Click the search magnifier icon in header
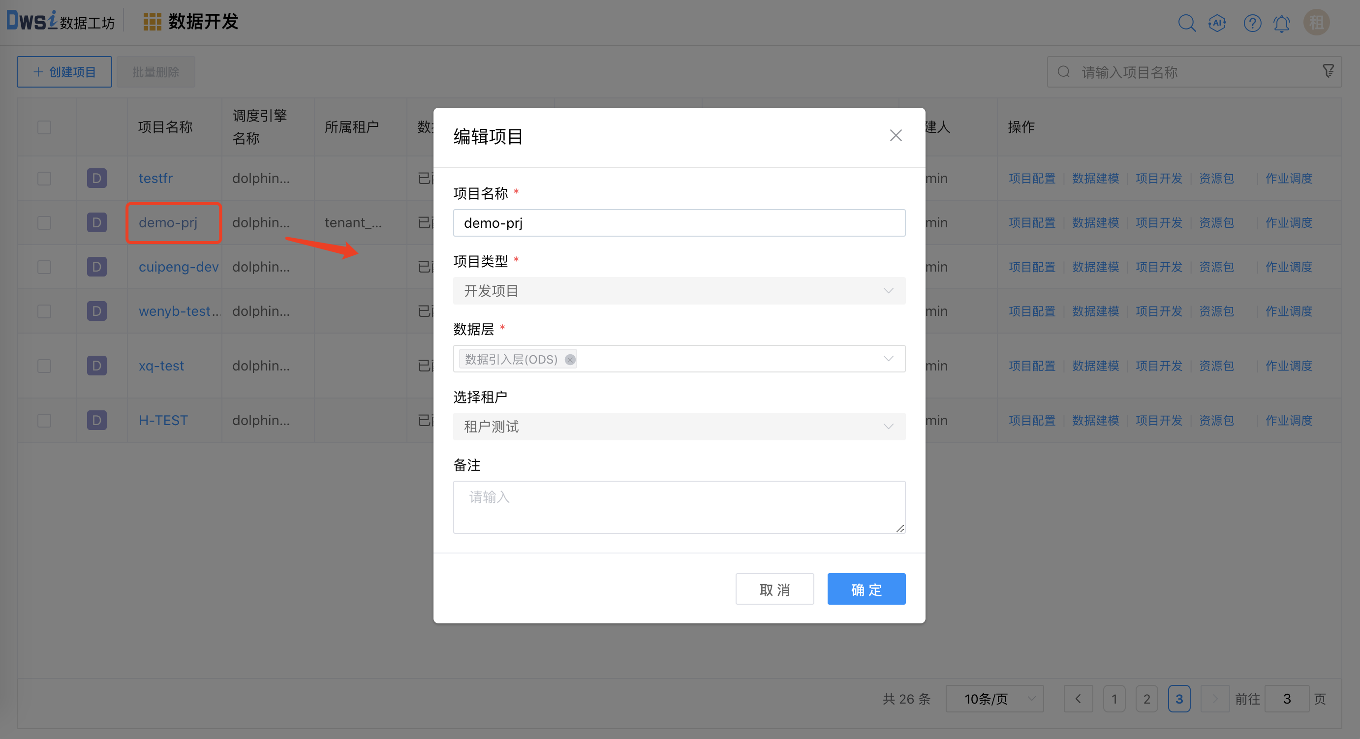 [1186, 23]
